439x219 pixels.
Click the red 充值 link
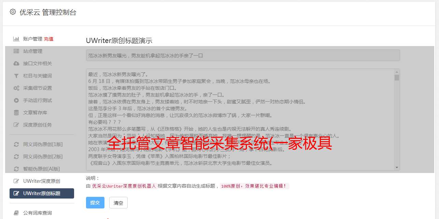click(x=48, y=39)
